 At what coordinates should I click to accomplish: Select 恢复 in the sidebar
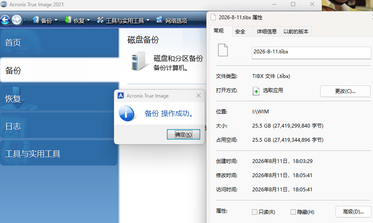coord(60,99)
